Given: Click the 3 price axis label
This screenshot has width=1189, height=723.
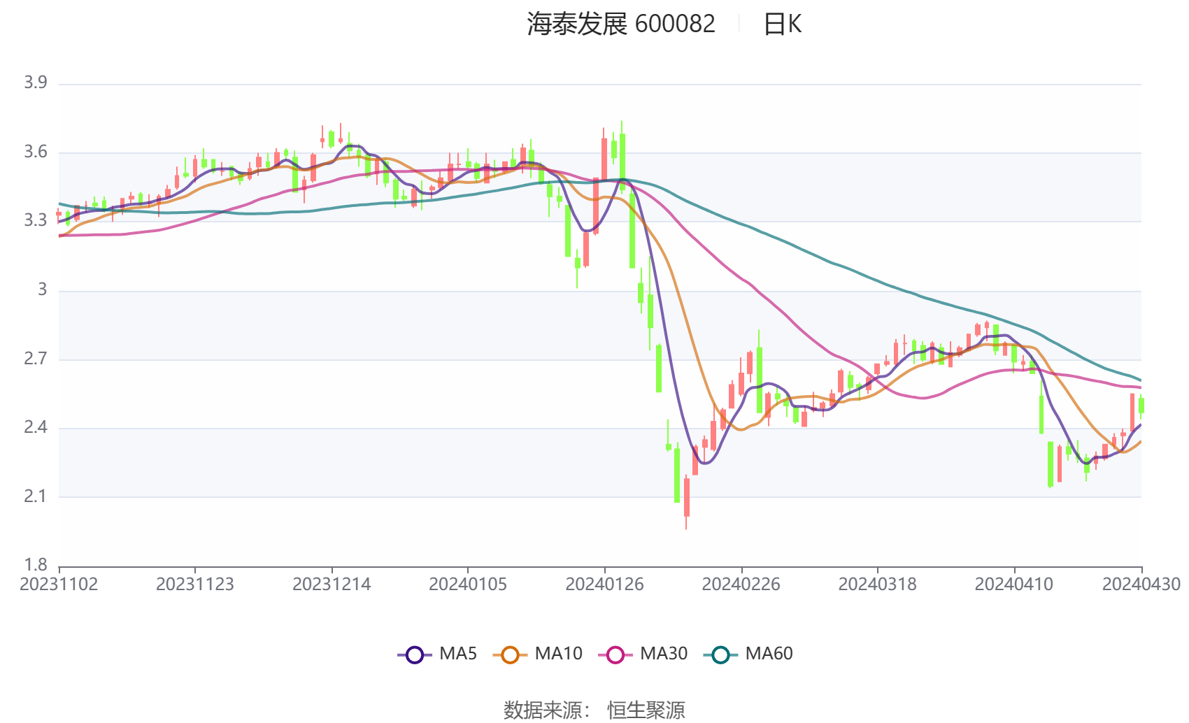Looking at the screenshot, I should (x=43, y=289).
